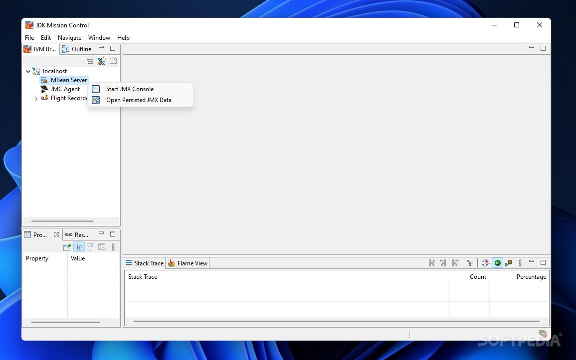The width and height of the screenshot is (576, 360).
Task: Open the Window menu
Action: [99, 38]
